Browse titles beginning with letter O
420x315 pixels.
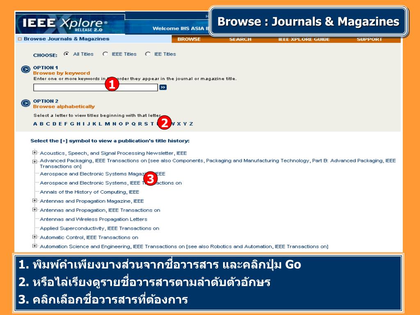point(121,124)
